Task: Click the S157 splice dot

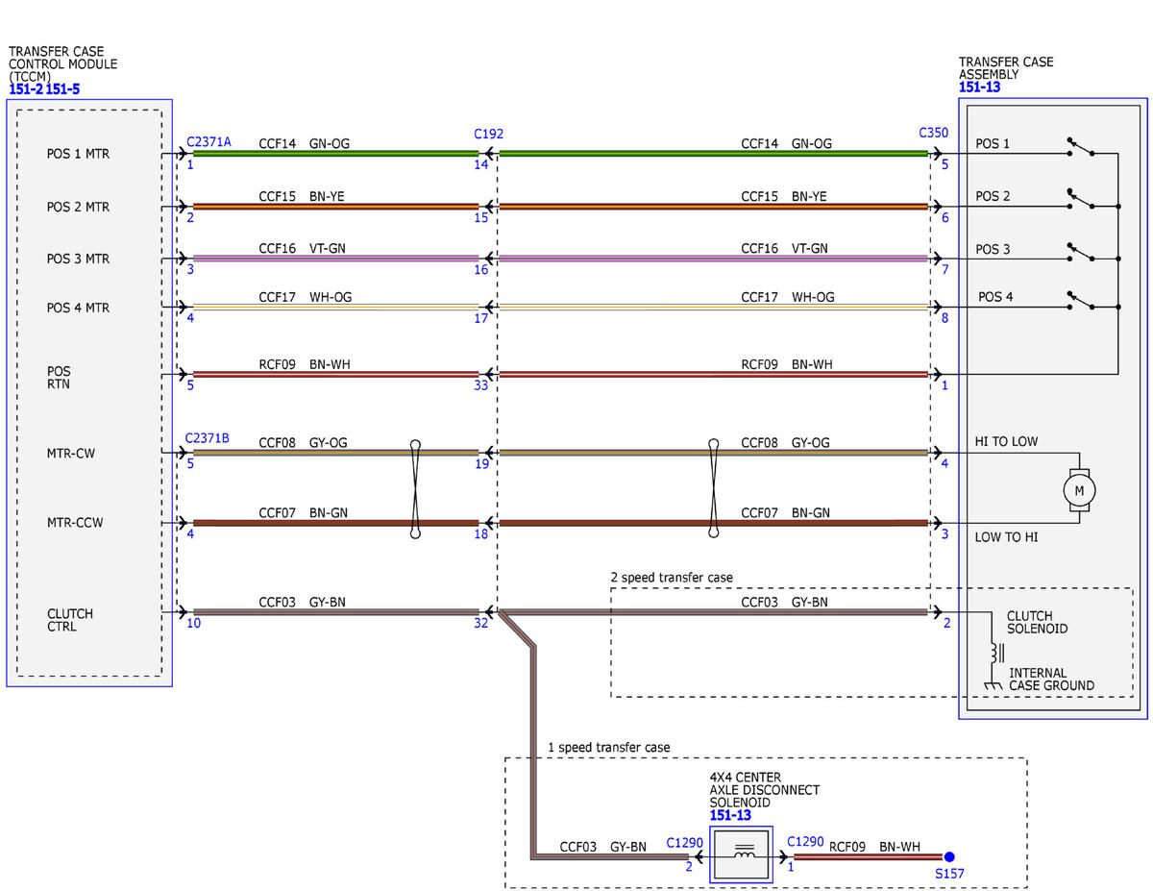Action: click(948, 856)
